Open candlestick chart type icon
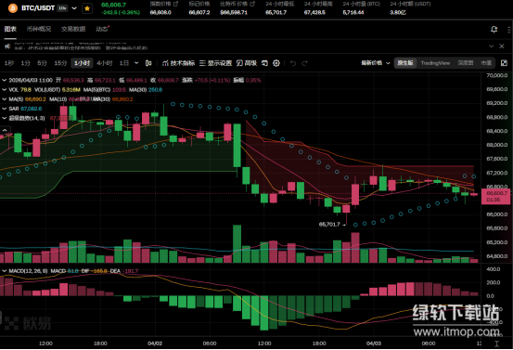This screenshot has width=513, height=350. pyautogui.click(x=148, y=63)
